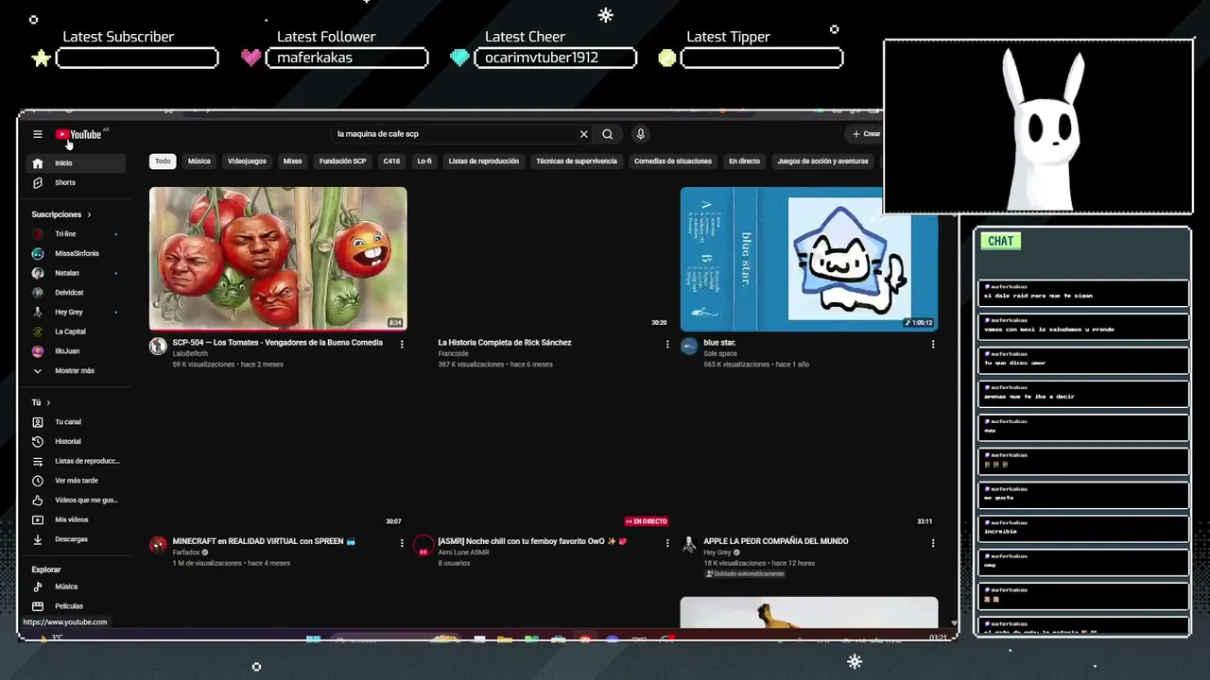Image resolution: width=1210 pixels, height=680 pixels.
Task: Select the Todo filter chip
Action: (163, 161)
